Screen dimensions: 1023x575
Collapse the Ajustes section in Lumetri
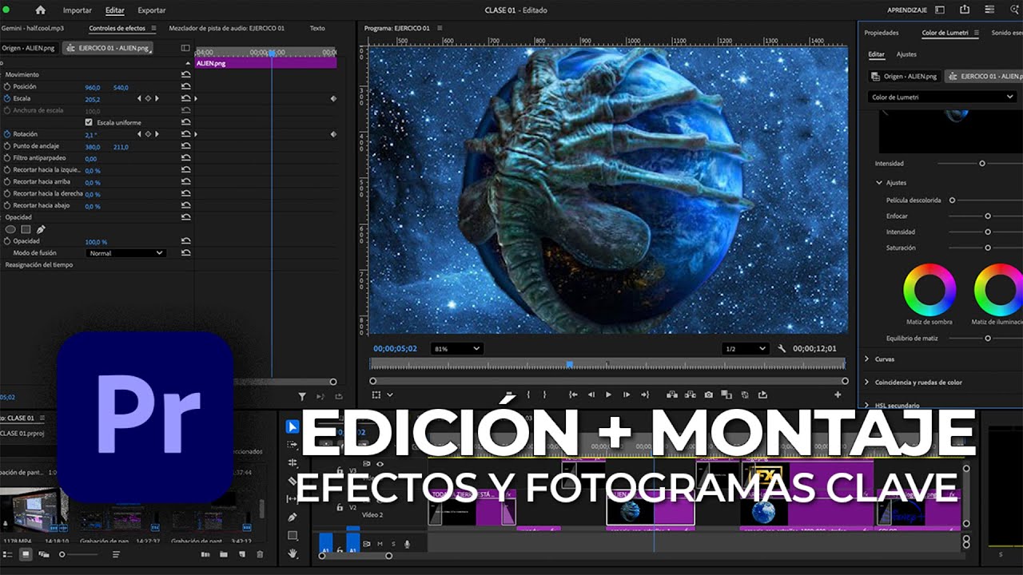tap(880, 183)
